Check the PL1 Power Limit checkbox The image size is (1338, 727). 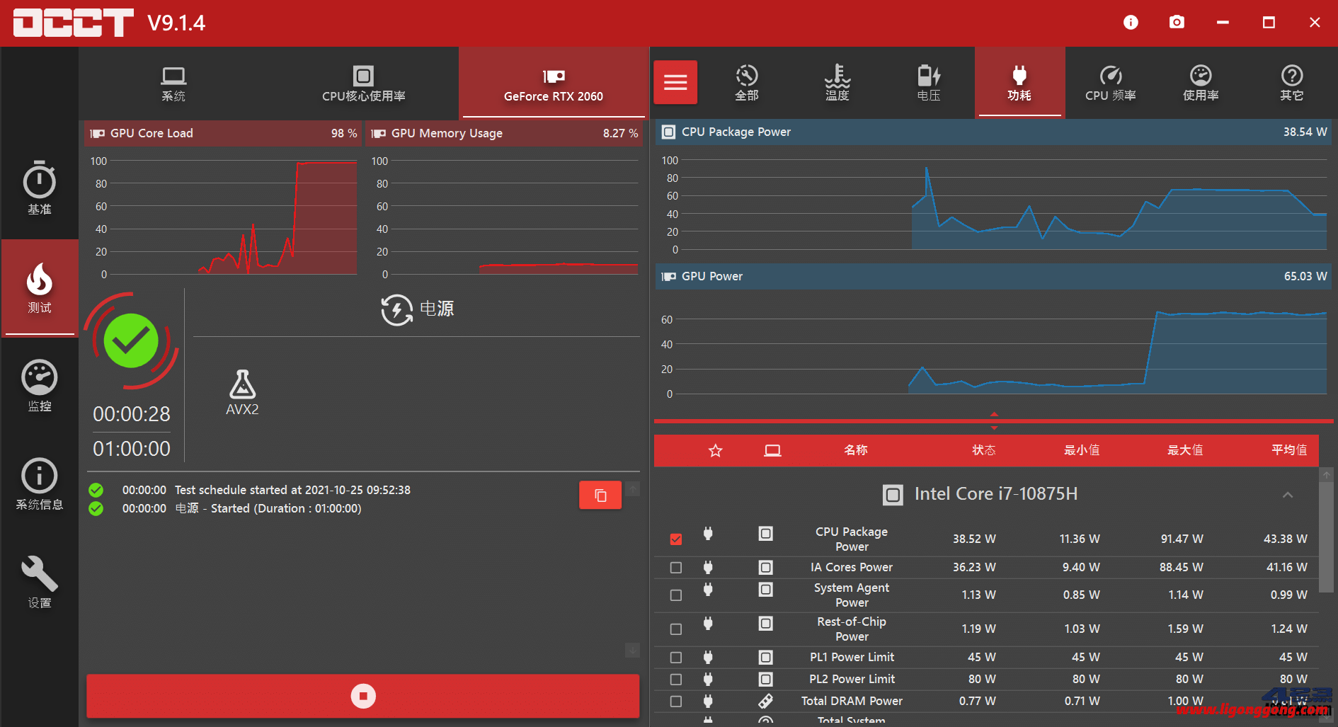point(676,658)
